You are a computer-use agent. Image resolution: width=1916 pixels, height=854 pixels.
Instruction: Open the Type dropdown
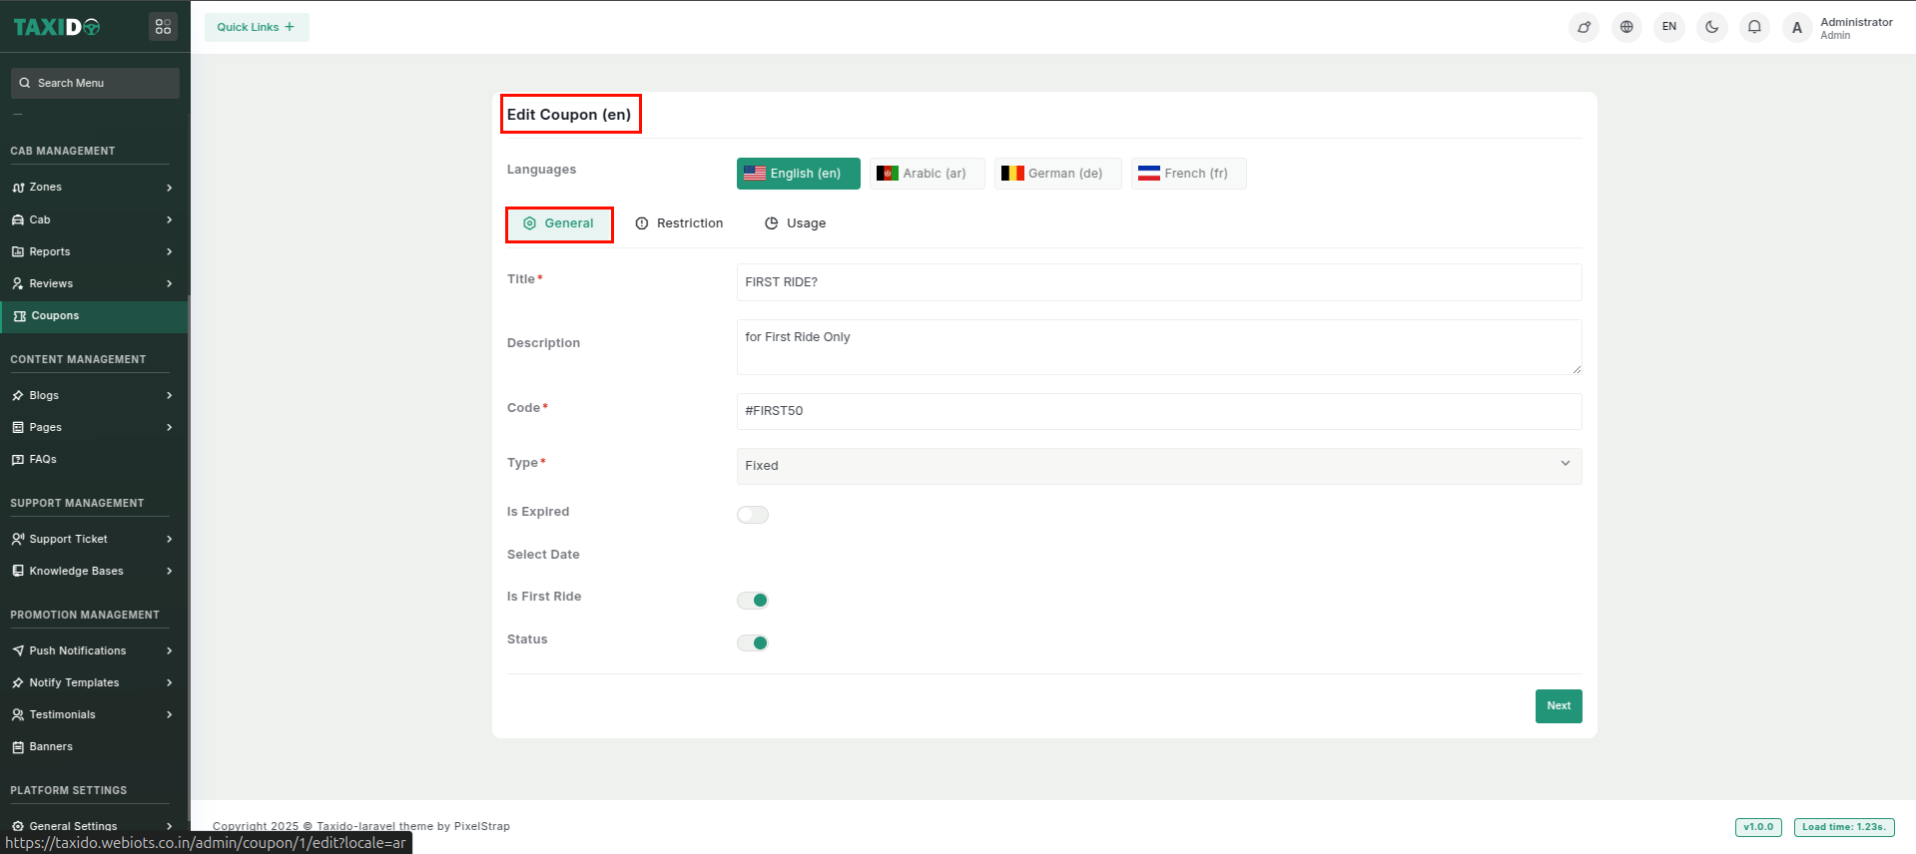(x=1158, y=466)
